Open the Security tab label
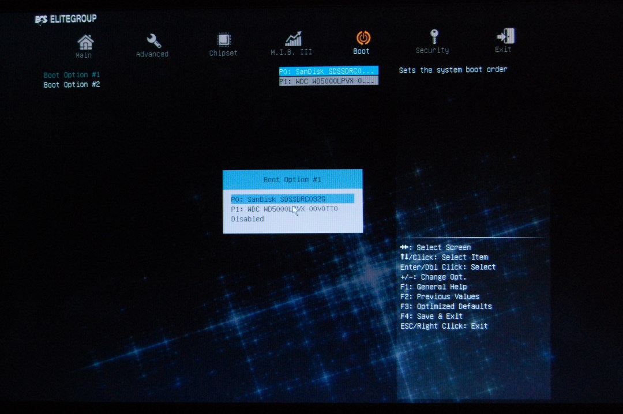Screen dimensions: 623x414 click(x=432, y=50)
